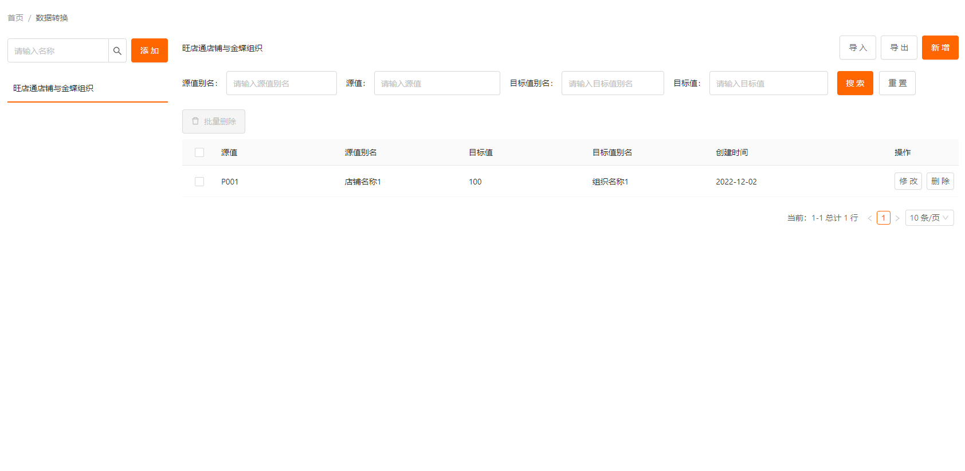
Task: Click the 新增 button
Action: (x=940, y=48)
